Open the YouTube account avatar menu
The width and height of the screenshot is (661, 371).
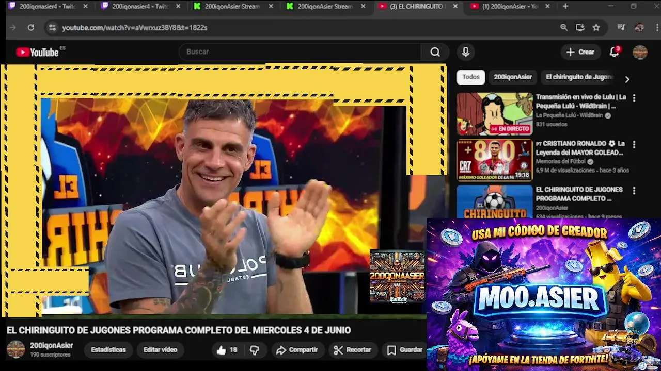pos(640,52)
